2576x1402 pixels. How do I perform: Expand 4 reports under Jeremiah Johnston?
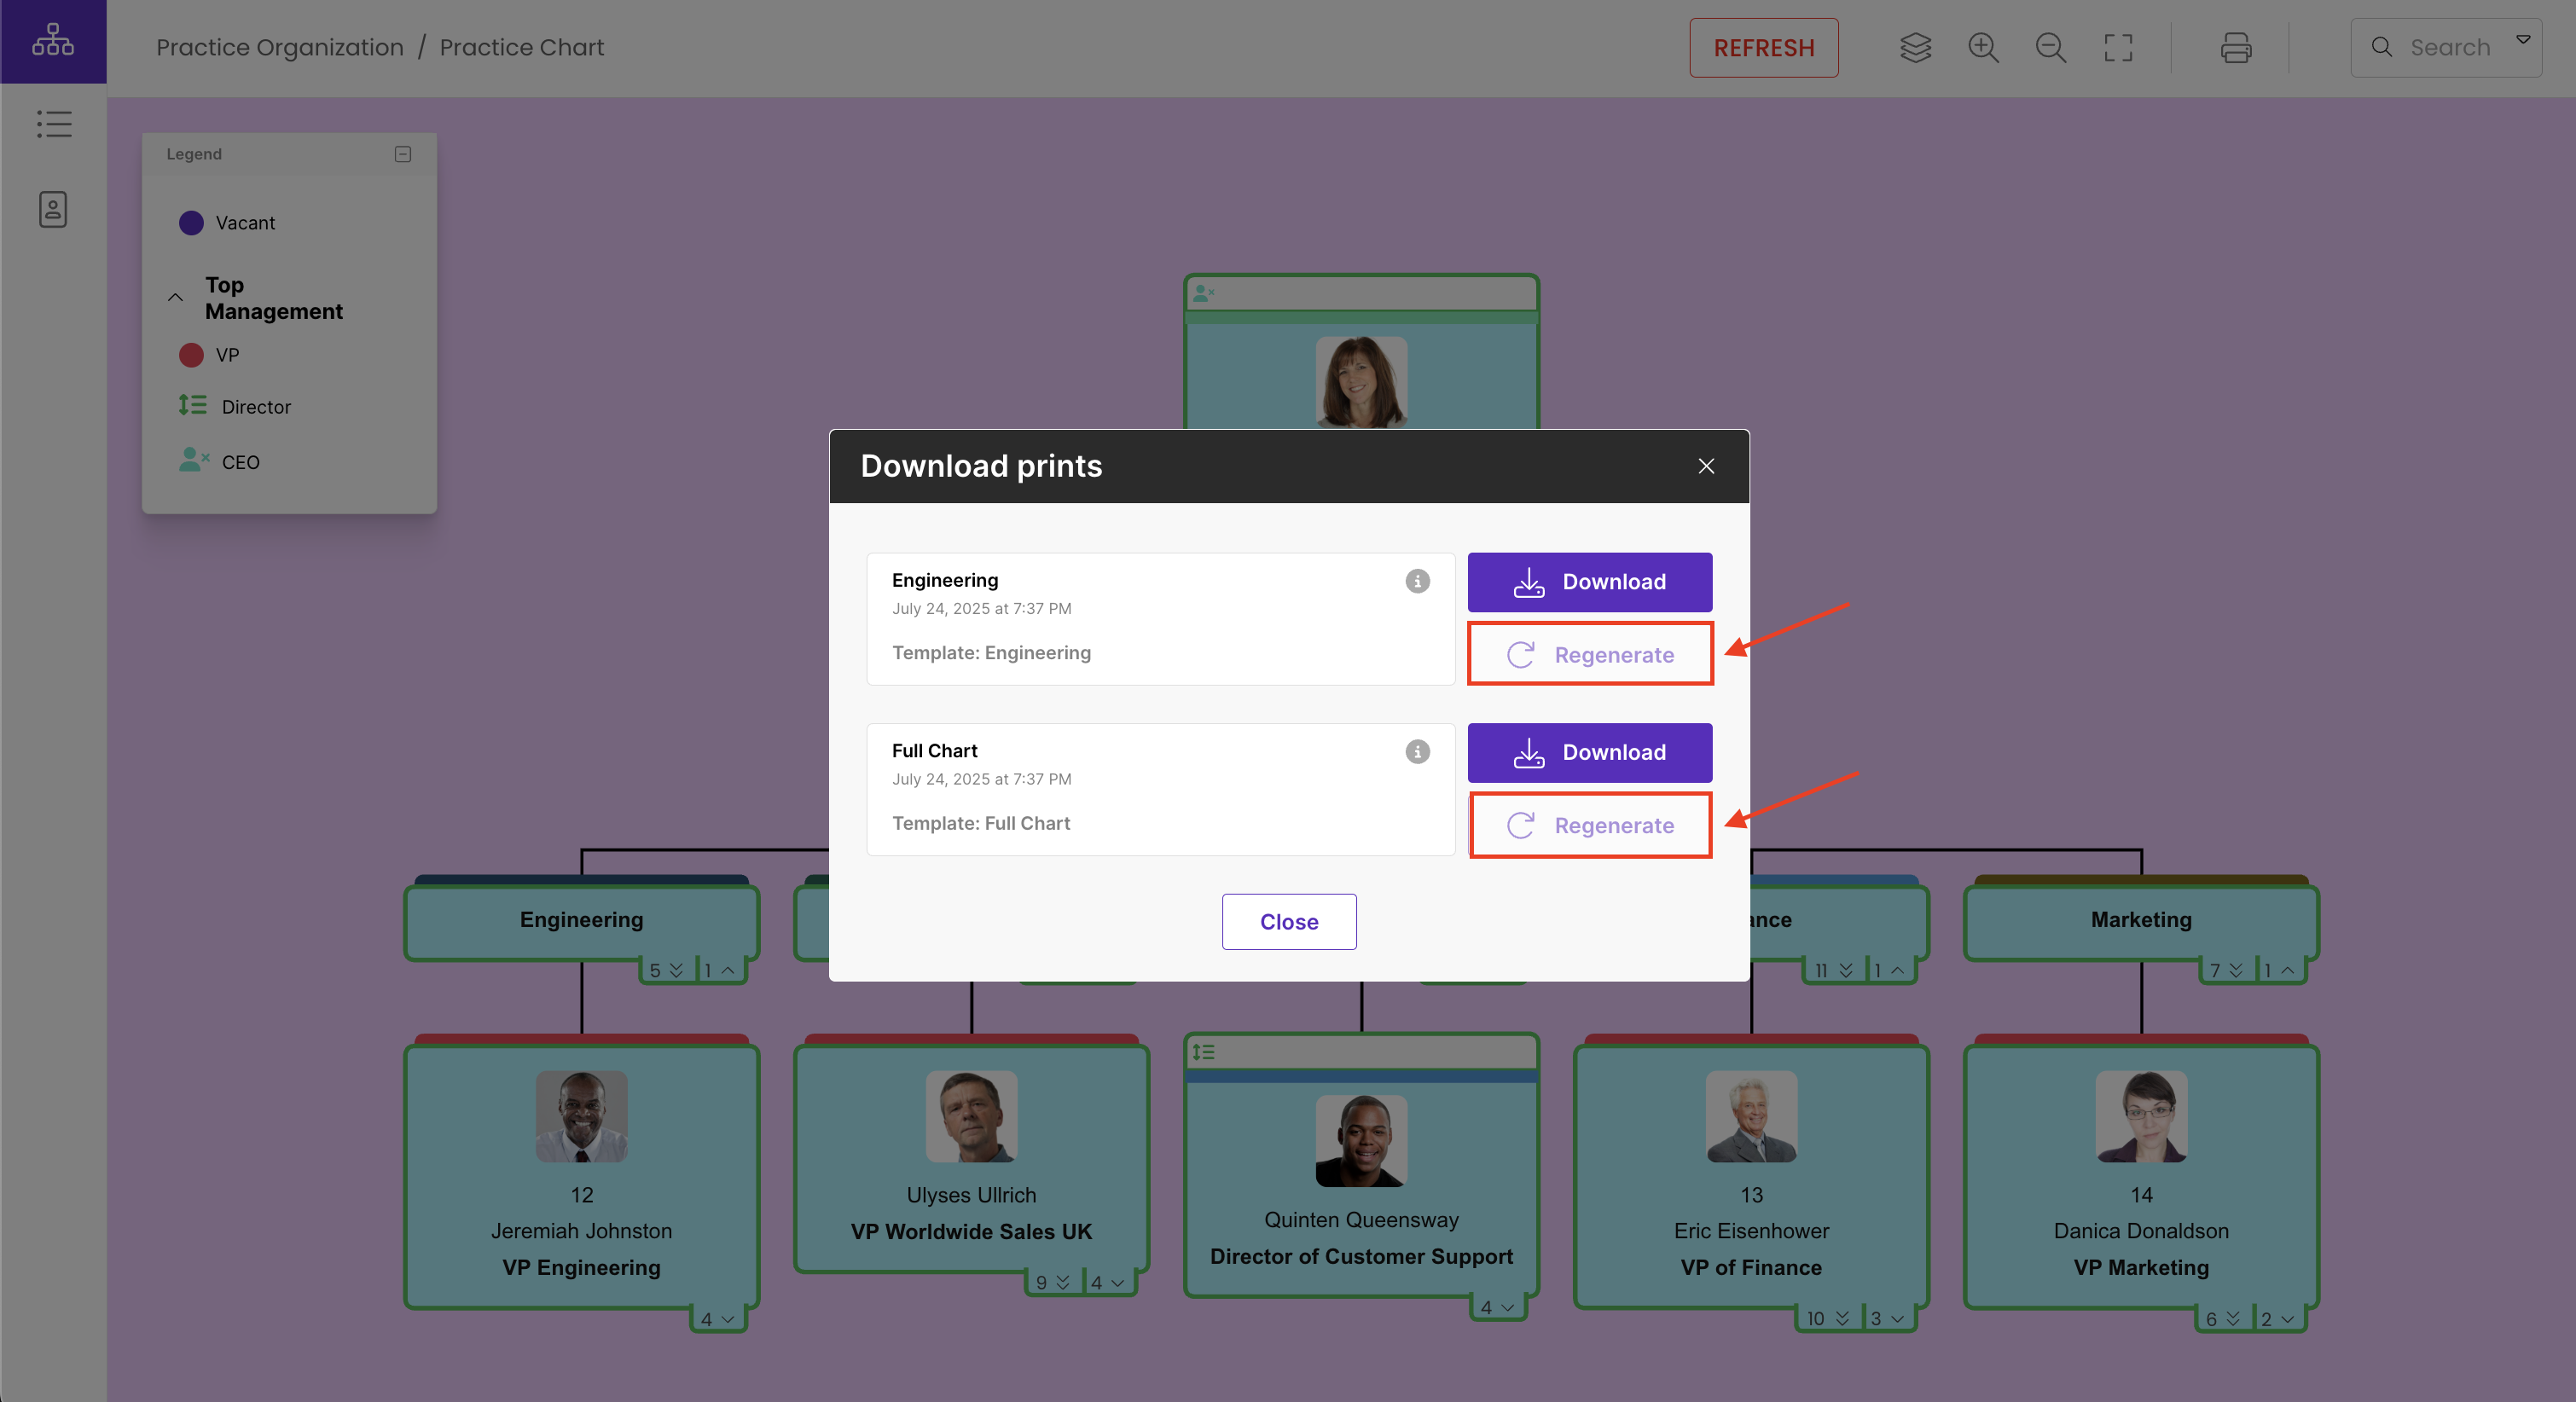(x=718, y=1319)
